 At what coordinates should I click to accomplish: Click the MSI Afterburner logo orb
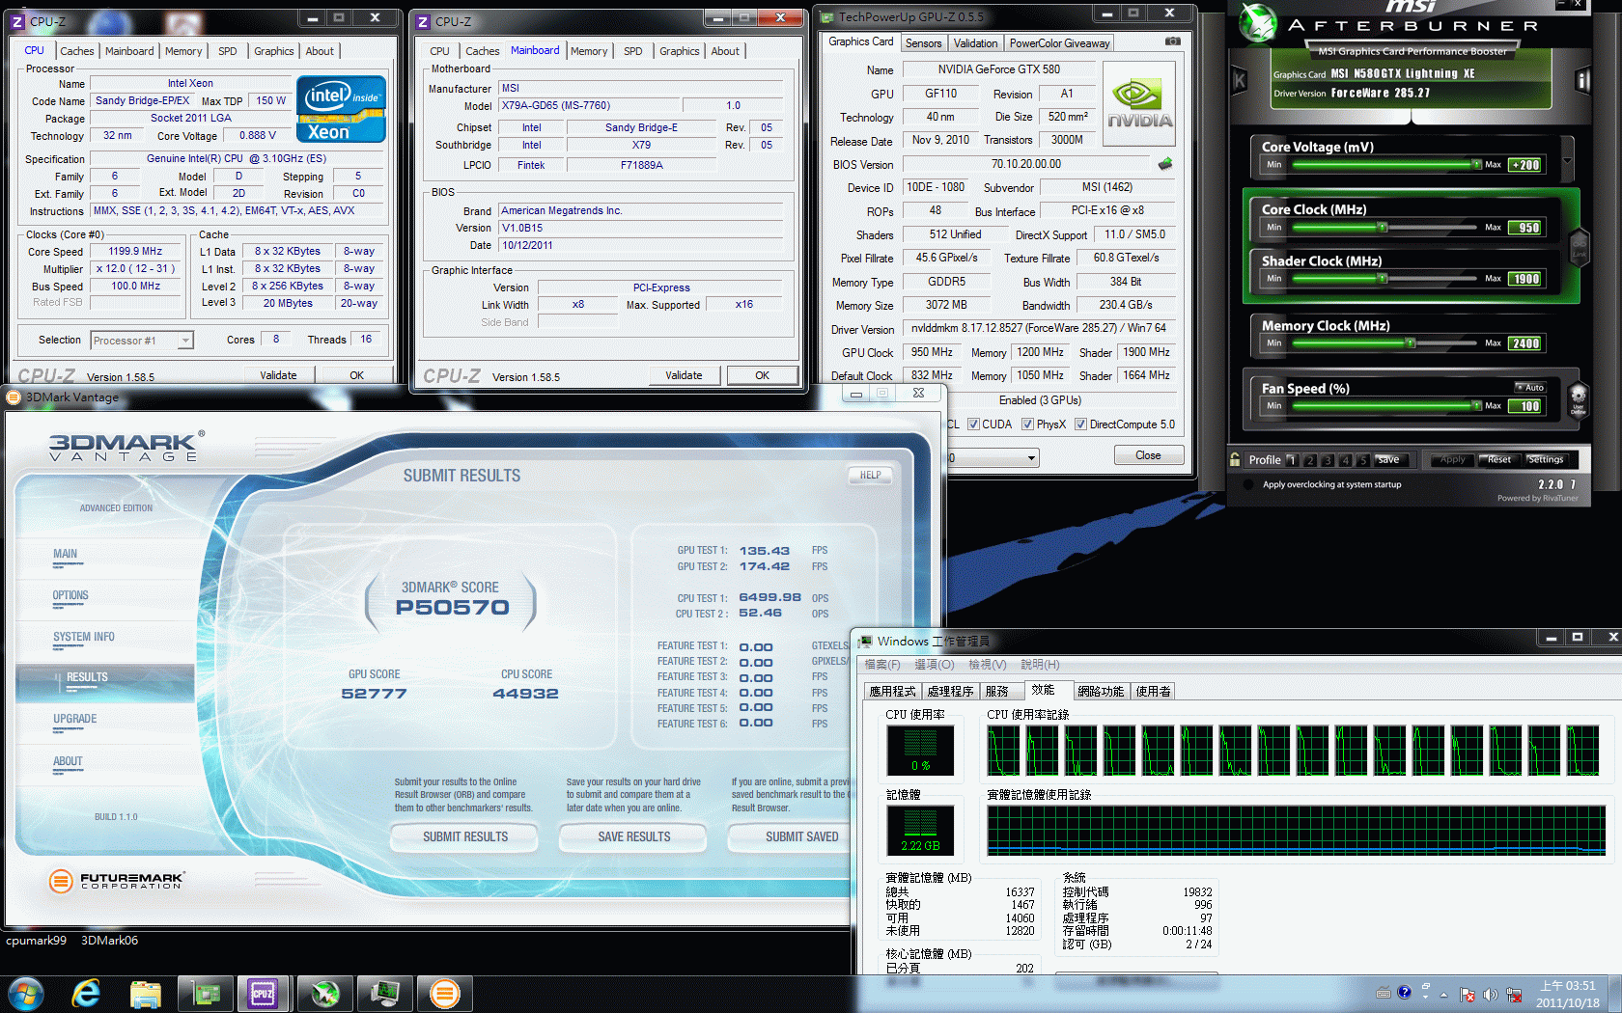1259,23
